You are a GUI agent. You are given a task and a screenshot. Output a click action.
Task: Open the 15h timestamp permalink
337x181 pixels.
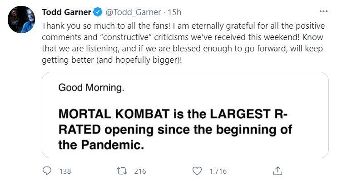point(174,12)
